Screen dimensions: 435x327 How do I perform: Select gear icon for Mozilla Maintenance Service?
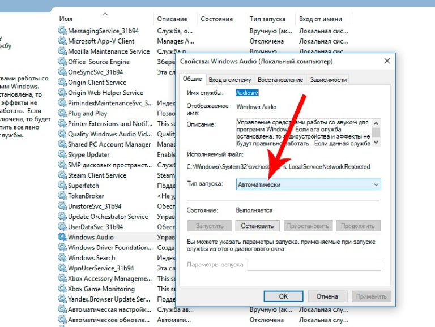(x=62, y=51)
